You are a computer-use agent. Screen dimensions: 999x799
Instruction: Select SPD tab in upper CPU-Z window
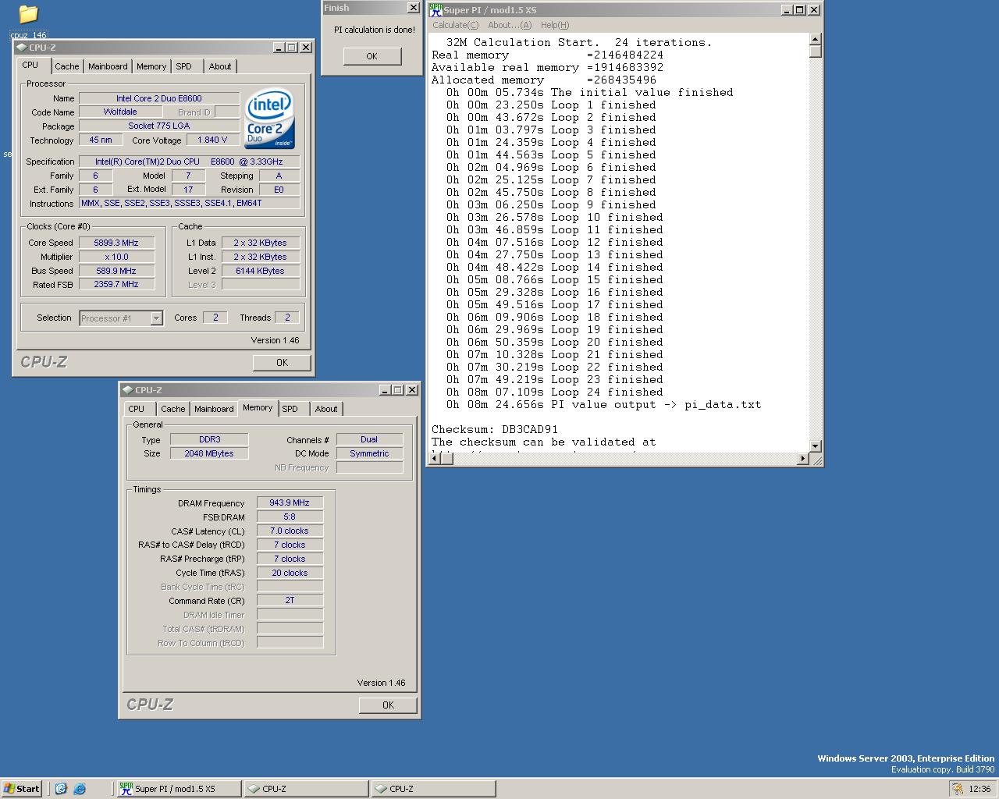coord(184,67)
